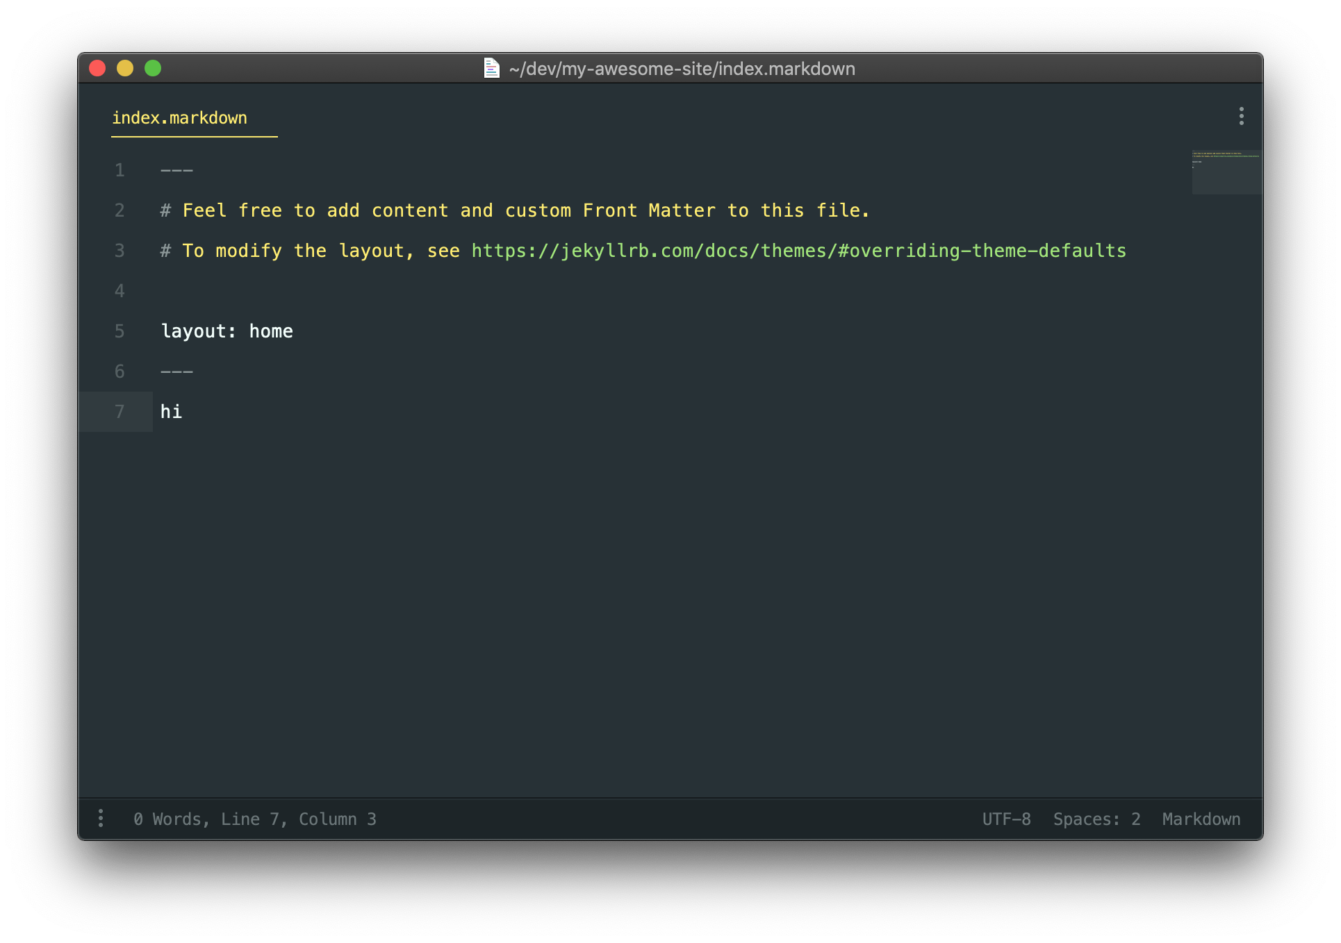Screen dimensions: 1341x943
Task: Open the Spaces: 2 indentation selector
Action: (x=1096, y=819)
